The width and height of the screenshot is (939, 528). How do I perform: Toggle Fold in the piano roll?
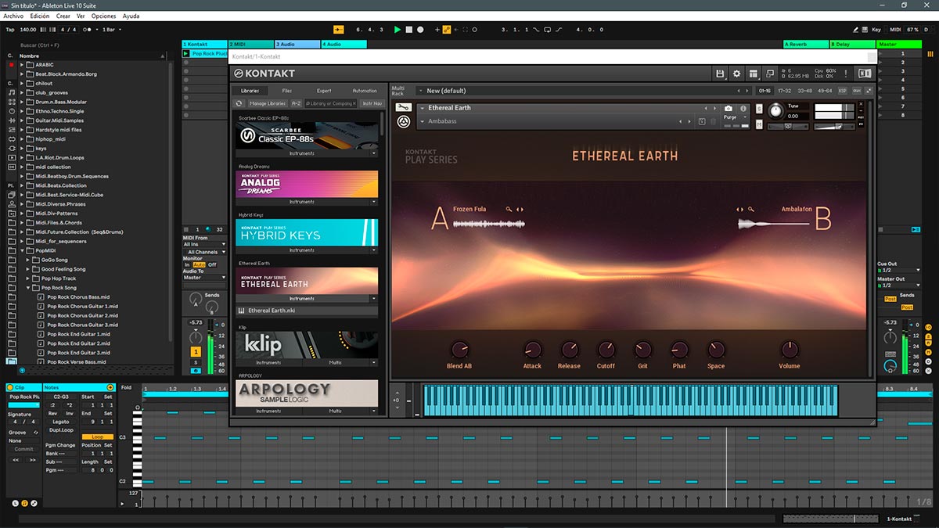[126, 387]
